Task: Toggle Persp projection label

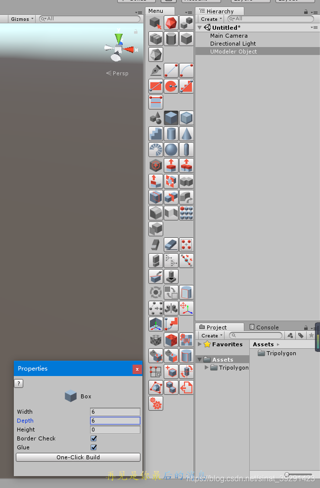Action: pyautogui.click(x=117, y=73)
